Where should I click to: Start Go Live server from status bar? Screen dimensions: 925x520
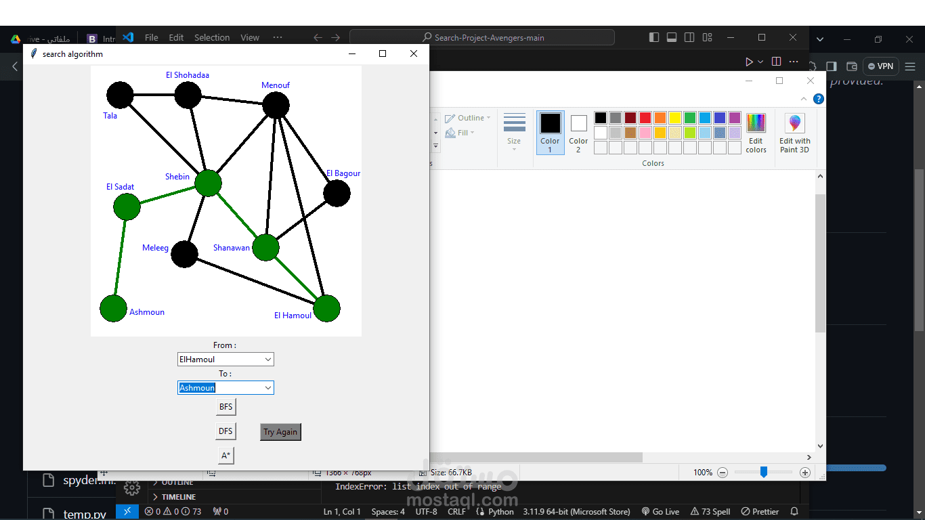[660, 511]
